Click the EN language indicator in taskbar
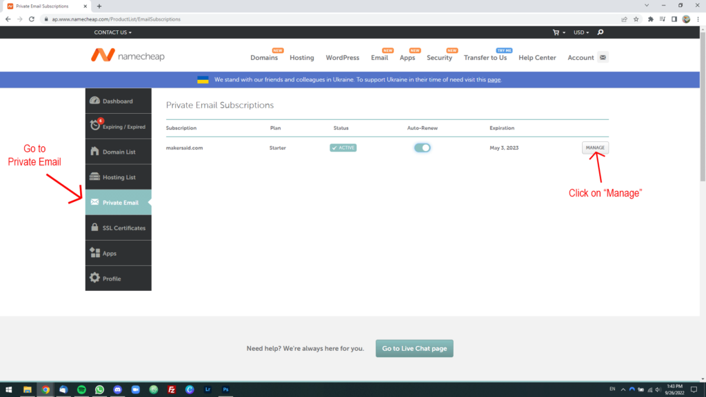This screenshot has width=706, height=397. pyautogui.click(x=612, y=389)
